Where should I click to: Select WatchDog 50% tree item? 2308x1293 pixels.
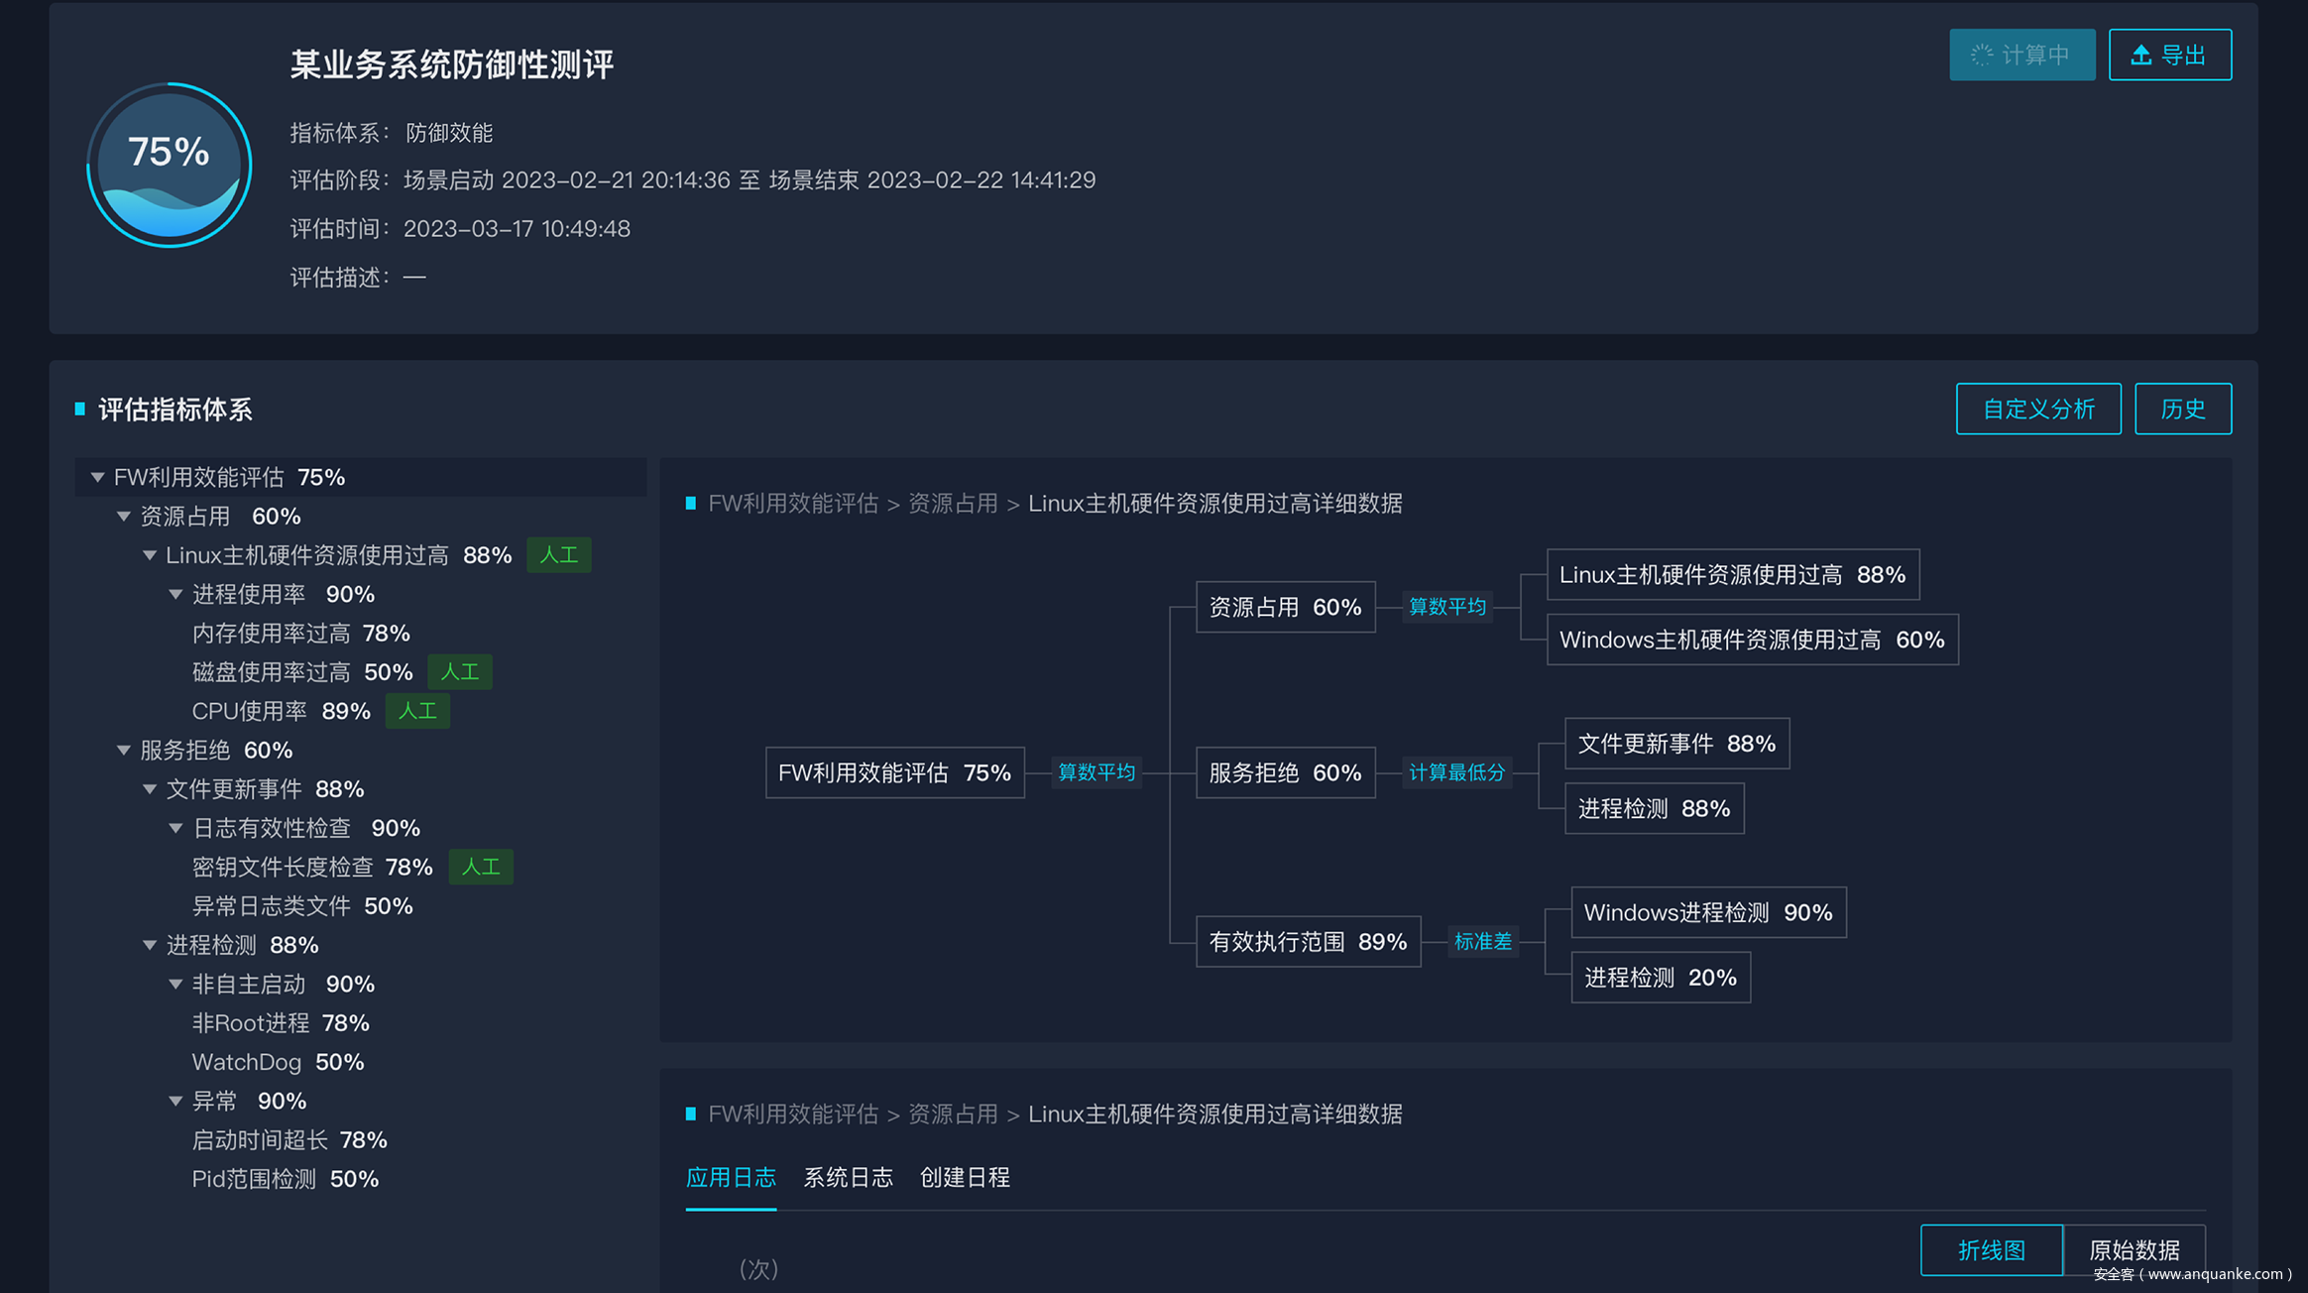tap(278, 1062)
